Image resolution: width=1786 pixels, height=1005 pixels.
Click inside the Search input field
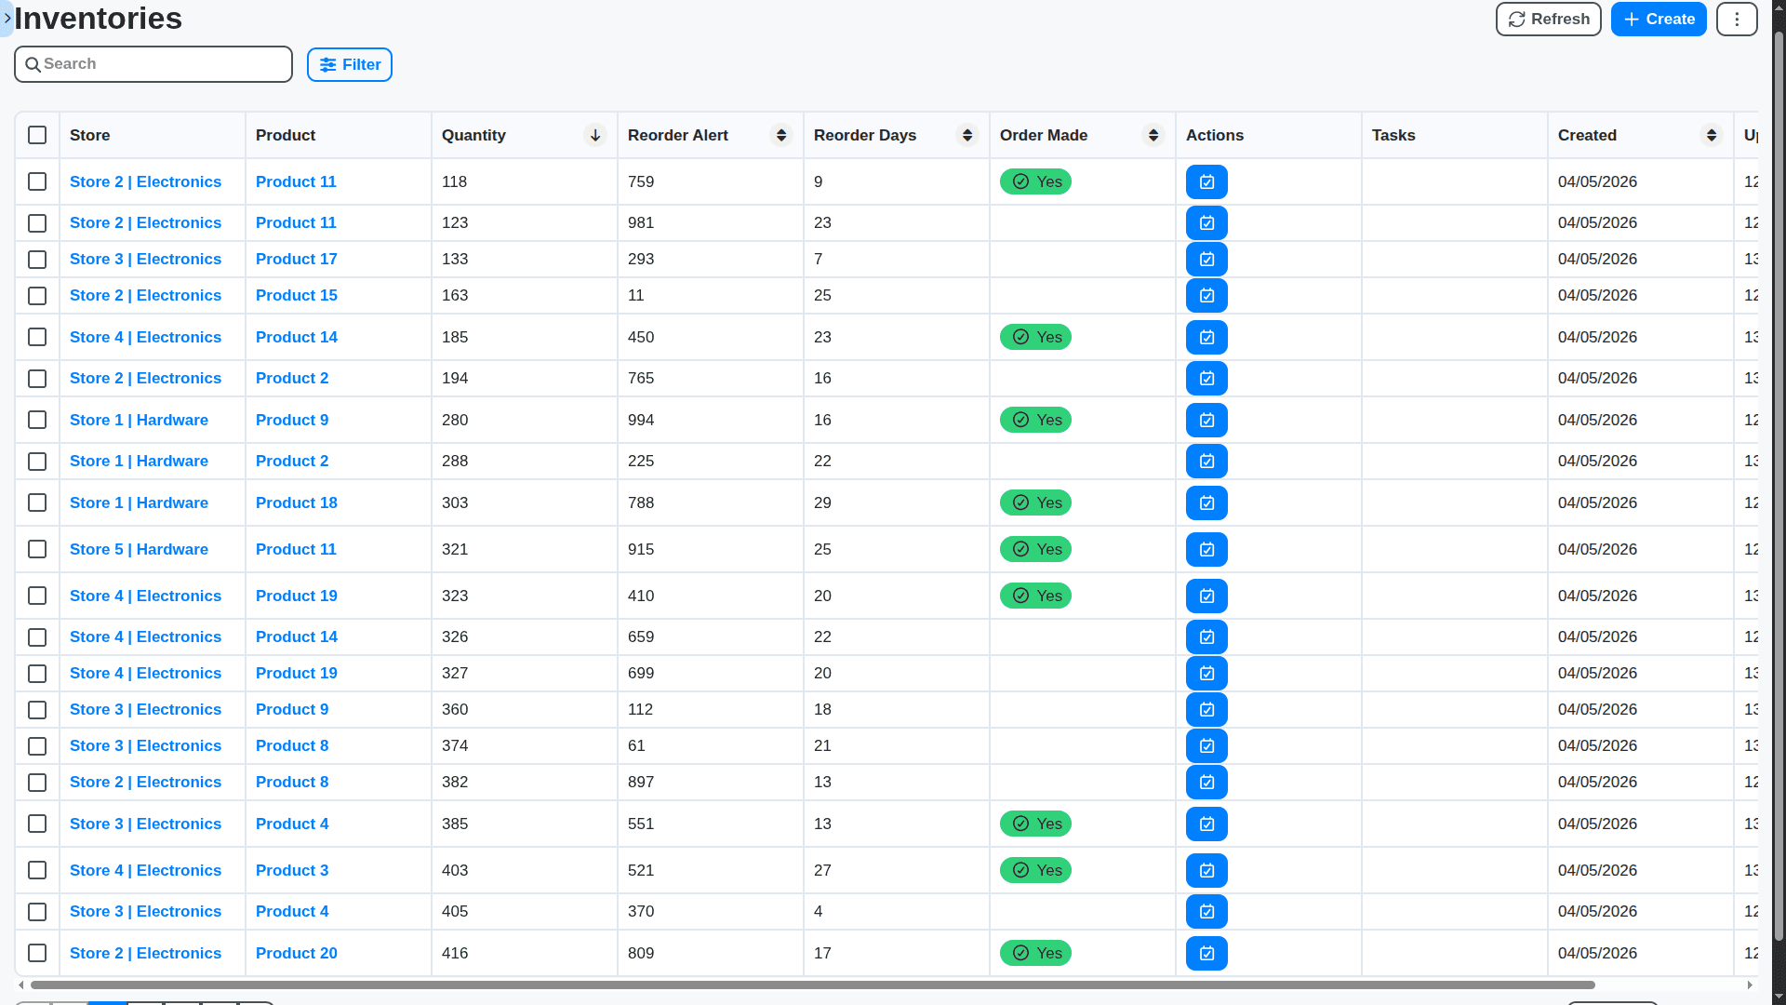click(153, 64)
